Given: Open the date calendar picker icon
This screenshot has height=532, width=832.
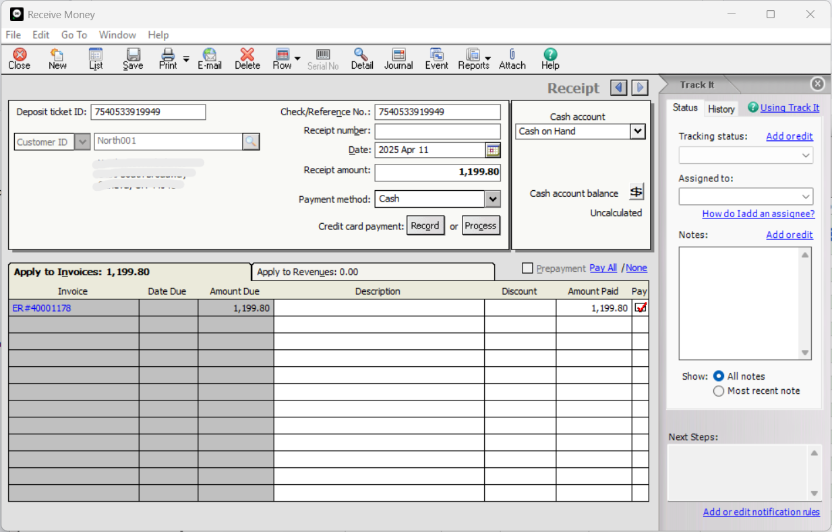Looking at the screenshot, I should 493,150.
